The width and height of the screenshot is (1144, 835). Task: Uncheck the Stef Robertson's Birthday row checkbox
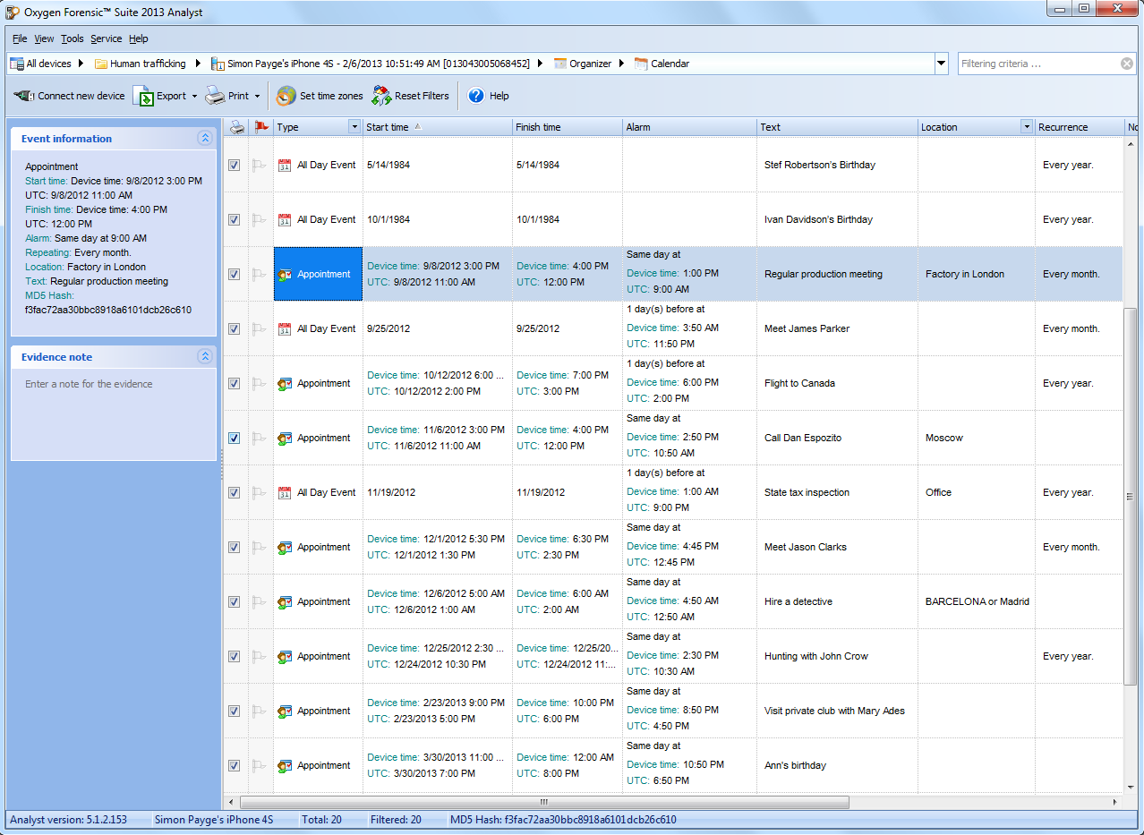[x=235, y=166]
